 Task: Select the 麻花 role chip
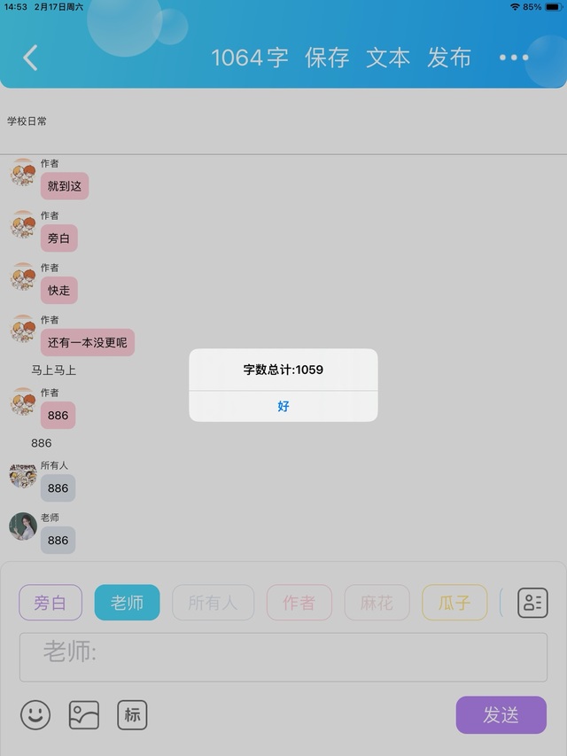pos(377,602)
